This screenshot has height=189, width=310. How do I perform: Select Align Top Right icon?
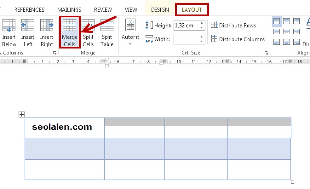[296, 21]
